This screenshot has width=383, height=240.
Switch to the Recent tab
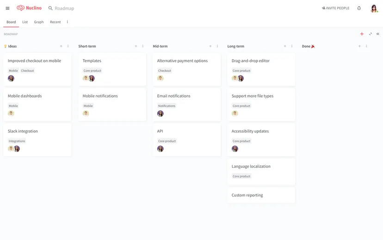tap(55, 22)
